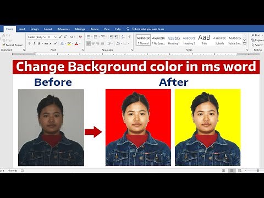Open the Change Case Aa menu
This screenshot has height=198, width=264.
coord(72,37)
